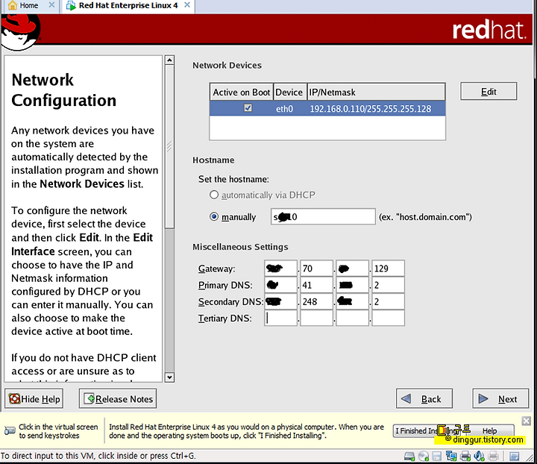Focus the manual hostname text field
Viewport: 537px width, 464px height.
323,217
